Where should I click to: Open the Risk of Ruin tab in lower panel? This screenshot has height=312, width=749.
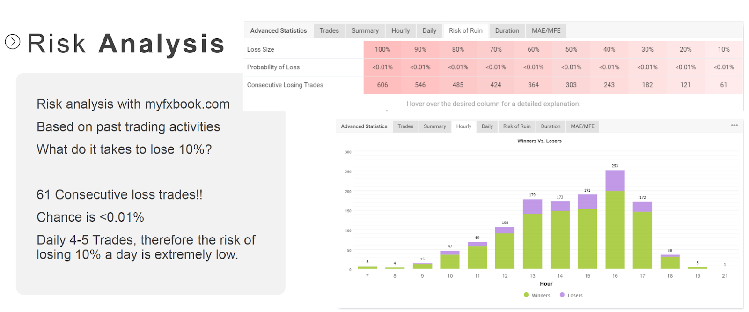click(517, 126)
